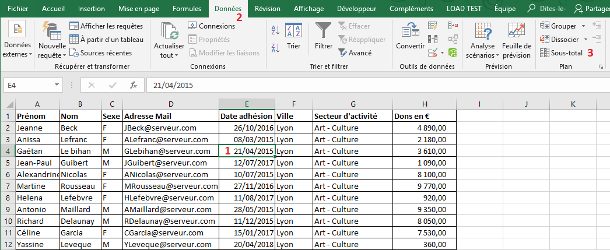Open the Plan group dialog launcher
610x250 pixels.
point(601,68)
